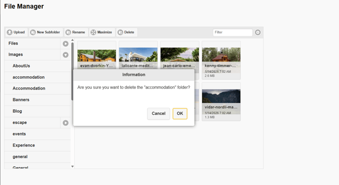
Task: Click the File Manager heading
Action: tap(24, 7)
